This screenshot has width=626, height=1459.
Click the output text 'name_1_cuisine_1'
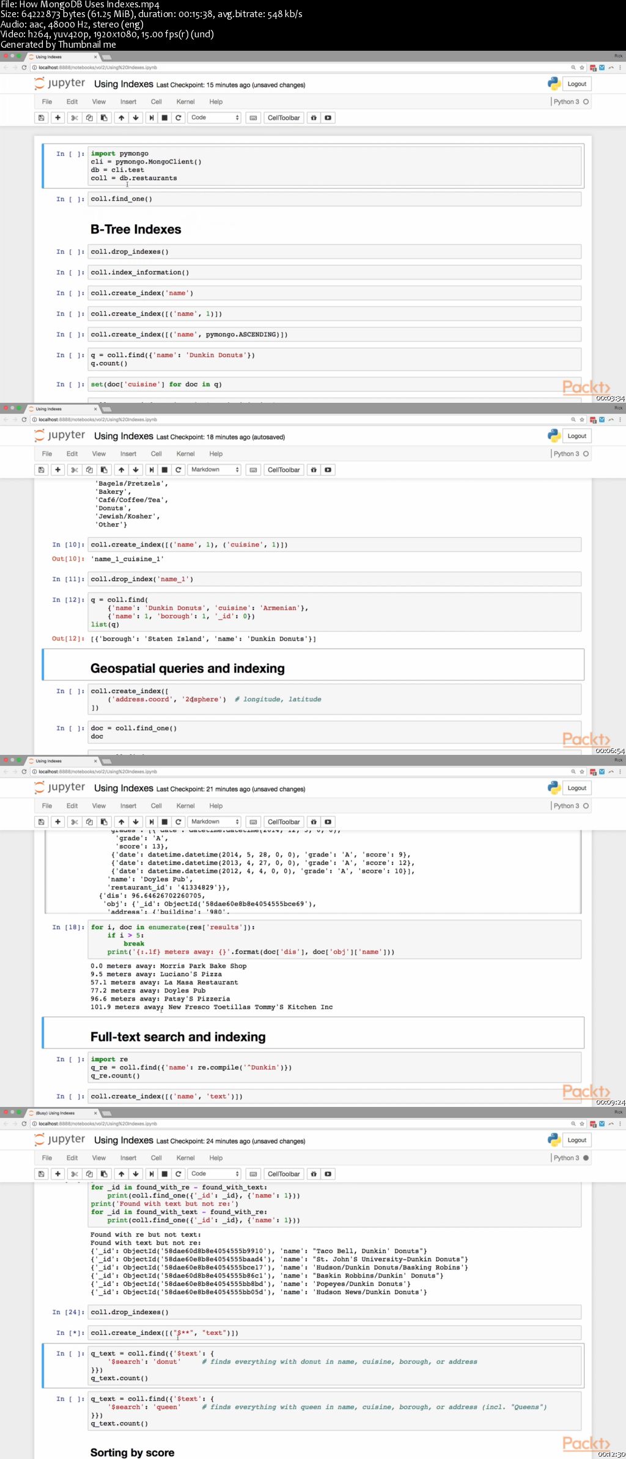[127, 559]
